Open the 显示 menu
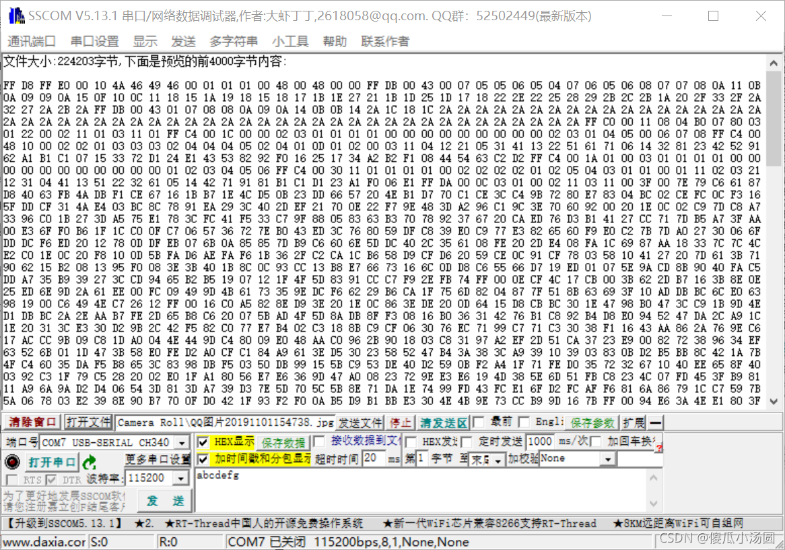This screenshot has width=785, height=550. point(145,41)
